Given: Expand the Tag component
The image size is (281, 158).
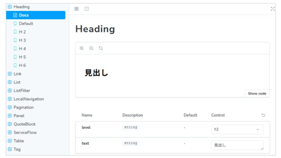Looking at the screenshot, I should coord(17,149).
